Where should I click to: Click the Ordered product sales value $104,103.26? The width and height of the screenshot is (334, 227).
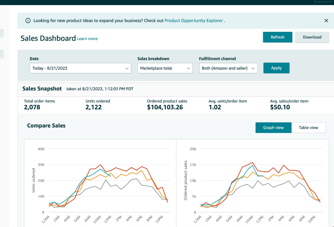tap(165, 107)
